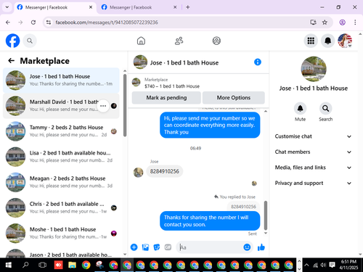The height and width of the screenshot is (272, 363).
Task: Click the More Options button
Action: 234,98
